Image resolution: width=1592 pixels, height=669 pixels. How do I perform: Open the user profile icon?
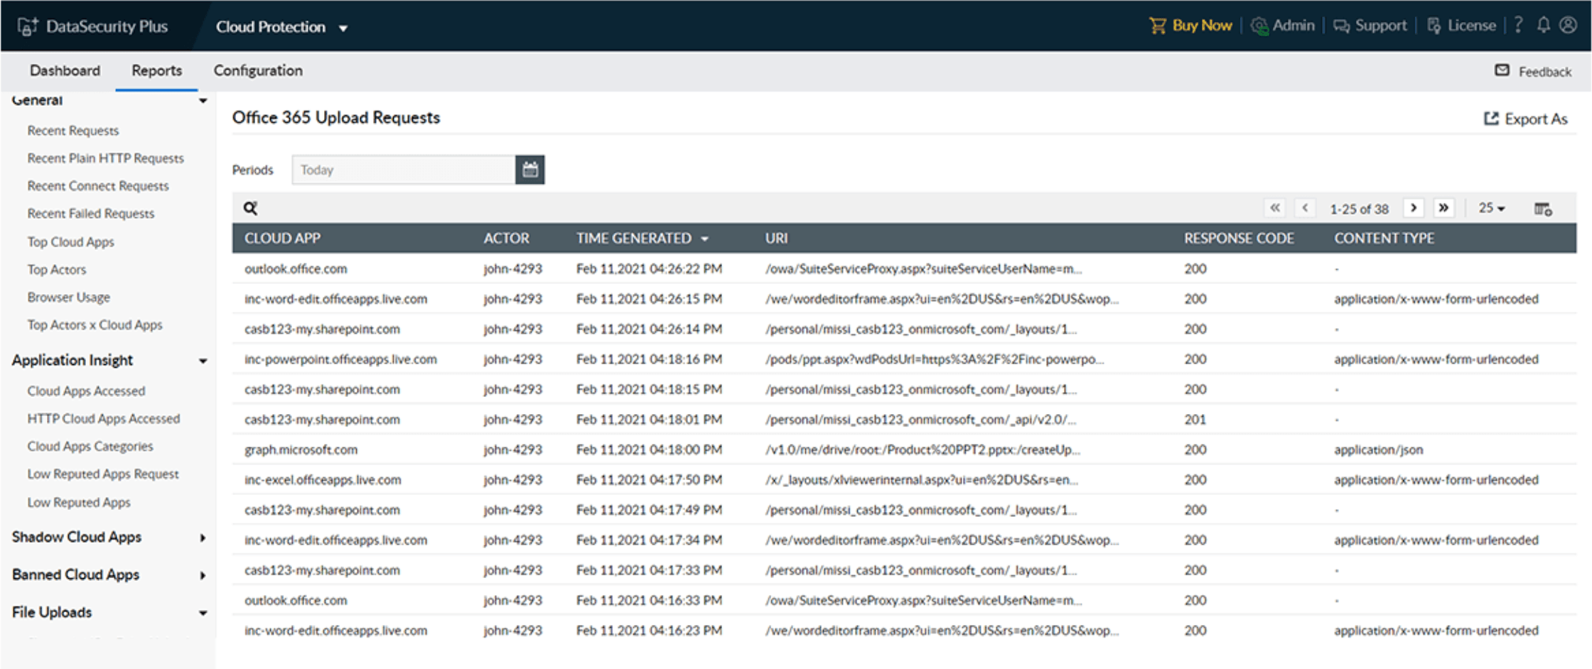pyautogui.click(x=1568, y=26)
